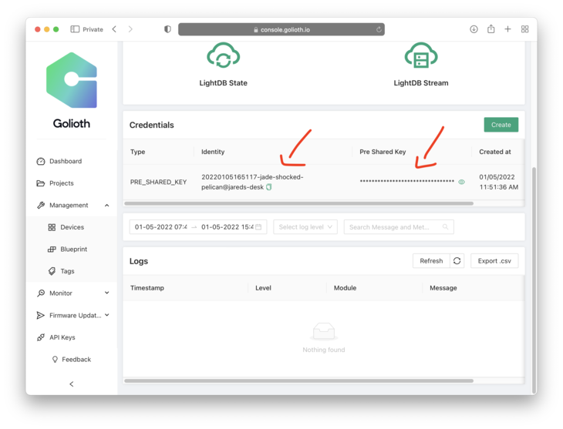Screen dimensions: 563x429
Task: Export logs as .csv
Action: 494,261
